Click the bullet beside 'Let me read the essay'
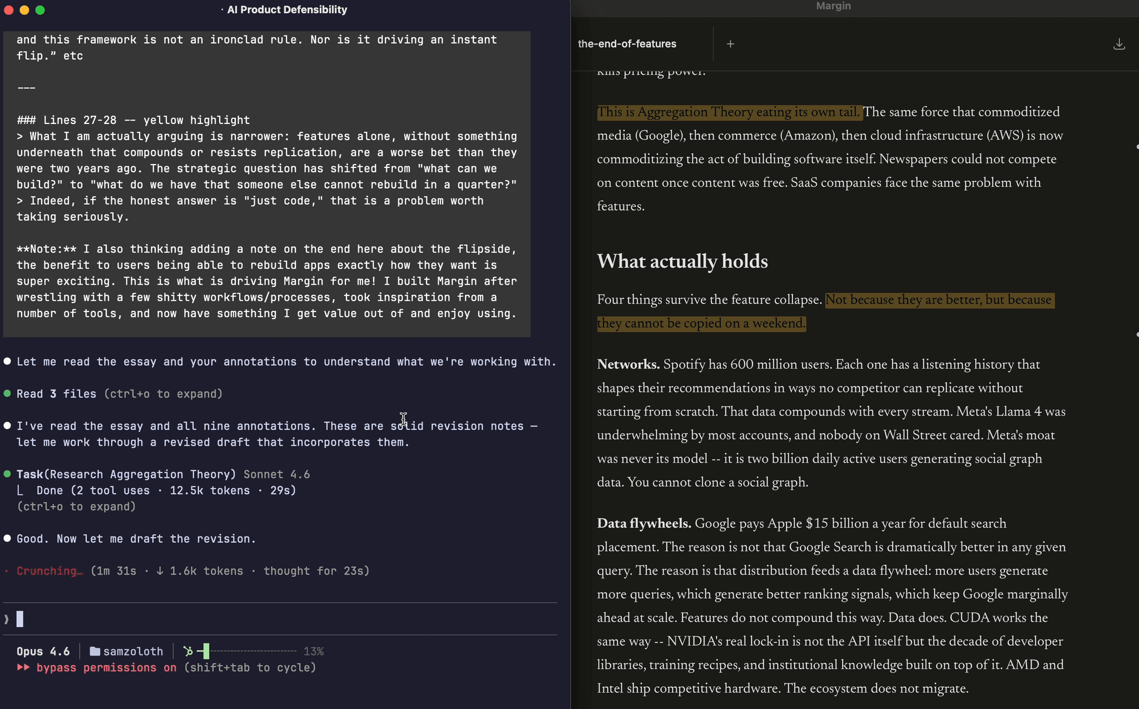 pyautogui.click(x=7, y=361)
